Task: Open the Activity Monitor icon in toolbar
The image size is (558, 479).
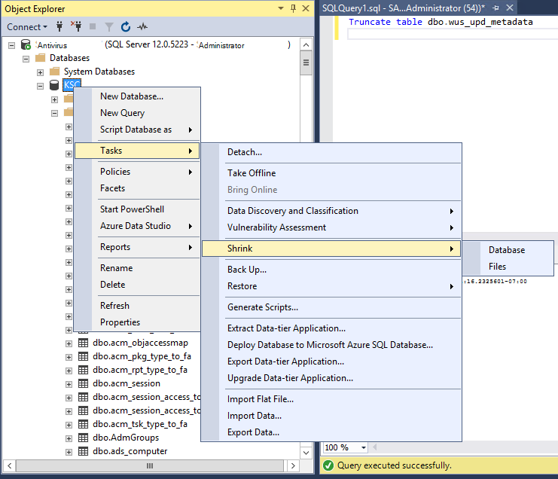Action: click(142, 26)
